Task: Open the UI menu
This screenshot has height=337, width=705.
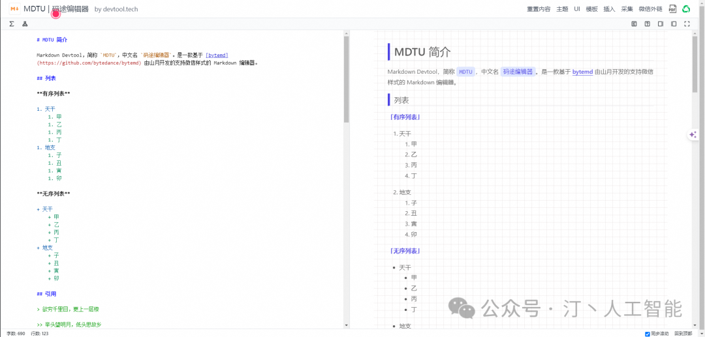Action: coord(577,9)
